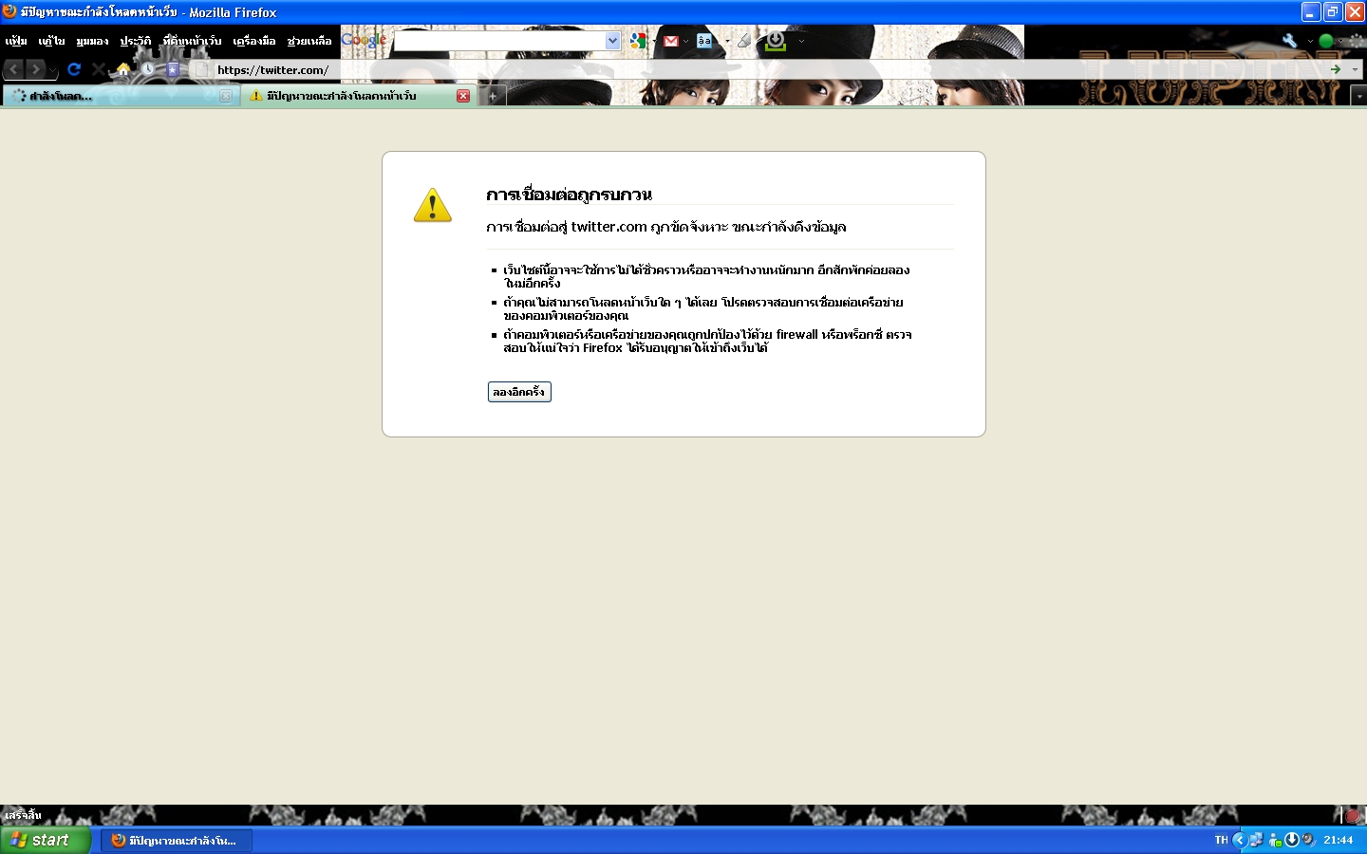1367x854 pixels.
Task: Open the history clock icon
Action: [148, 69]
